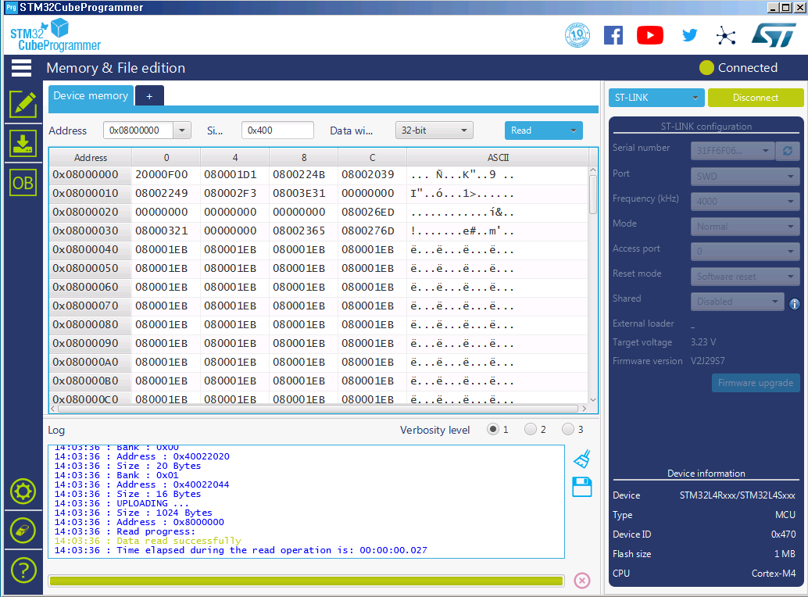The image size is (808, 597).
Task: Click the ASCII column header
Action: 498,157
